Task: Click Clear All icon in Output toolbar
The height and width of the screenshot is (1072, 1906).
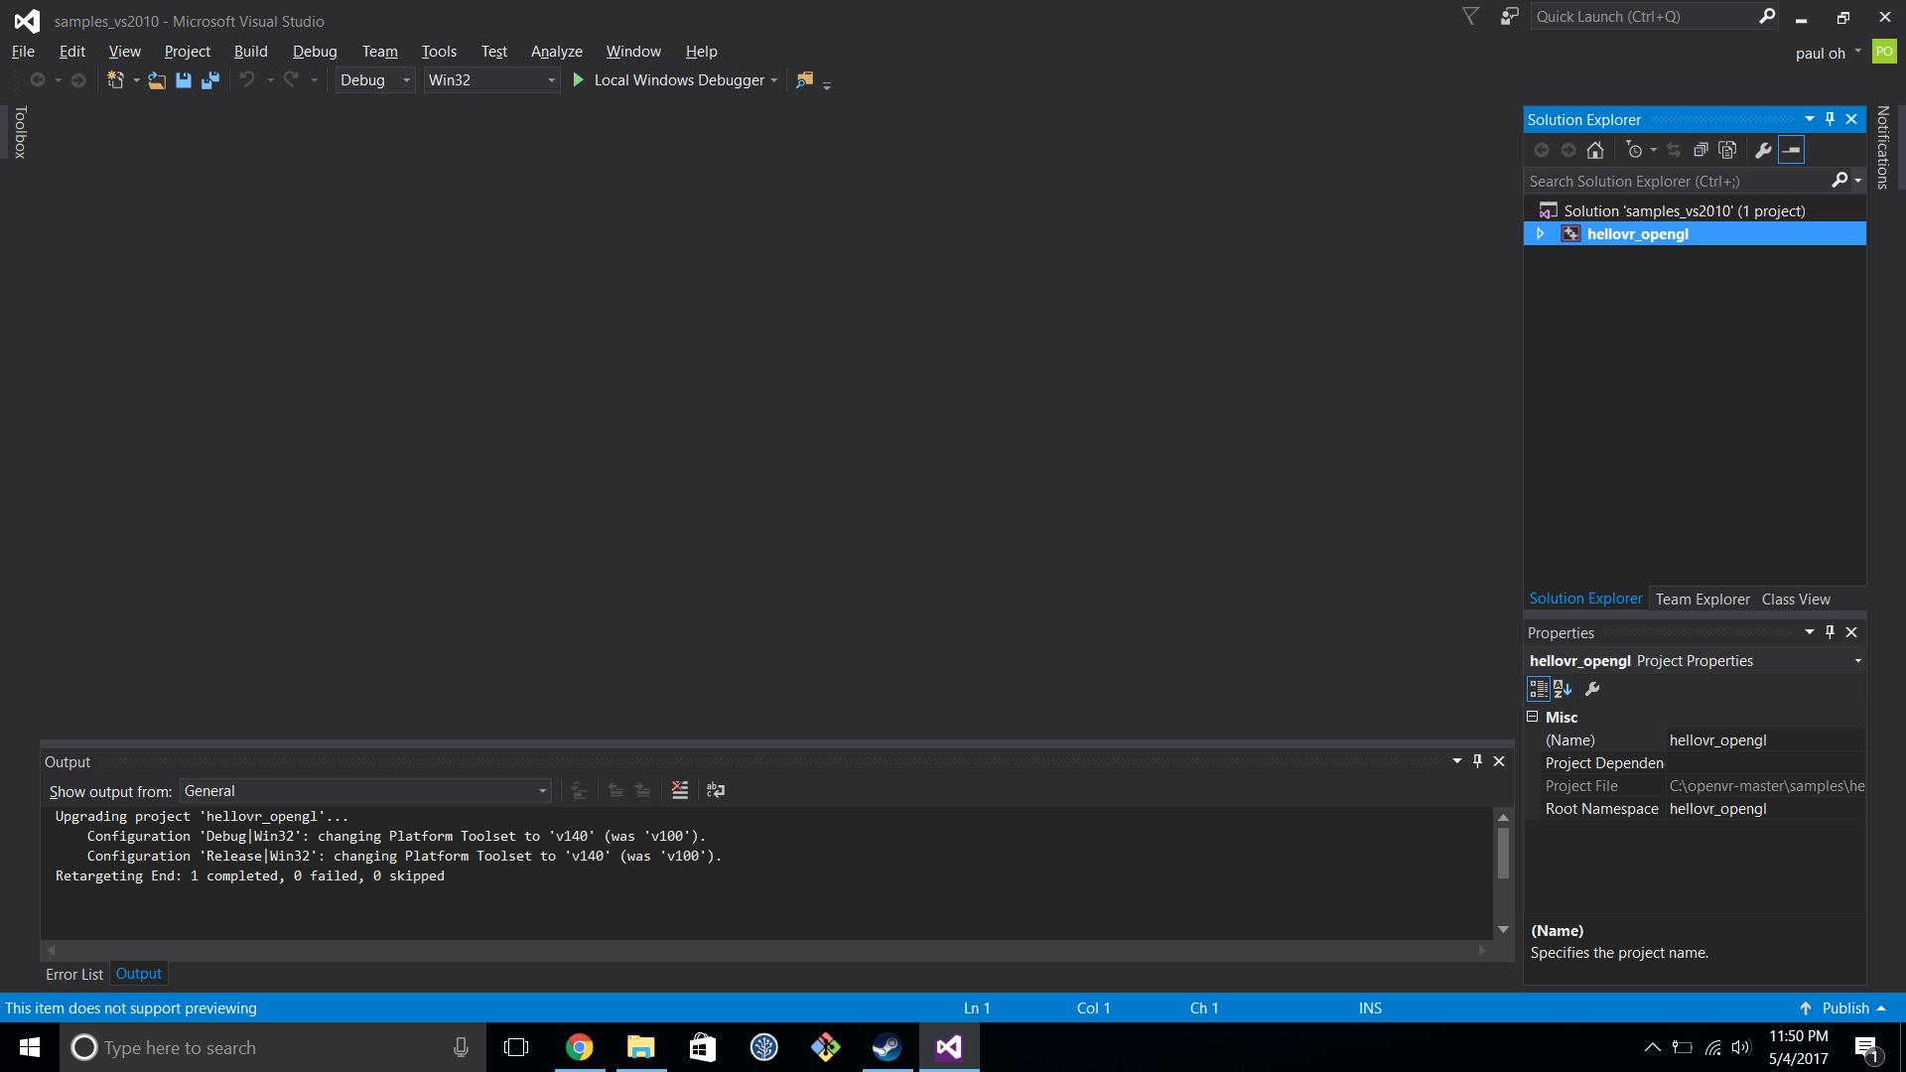Action: click(680, 790)
